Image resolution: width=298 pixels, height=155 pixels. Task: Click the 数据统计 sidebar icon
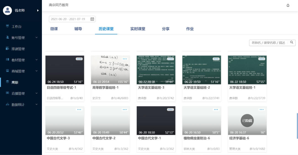coord(7,104)
